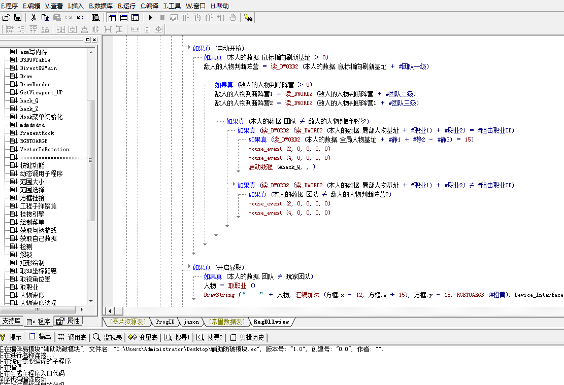
Task: Open the I.插入 menu
Action: click(x=76, y=6)
